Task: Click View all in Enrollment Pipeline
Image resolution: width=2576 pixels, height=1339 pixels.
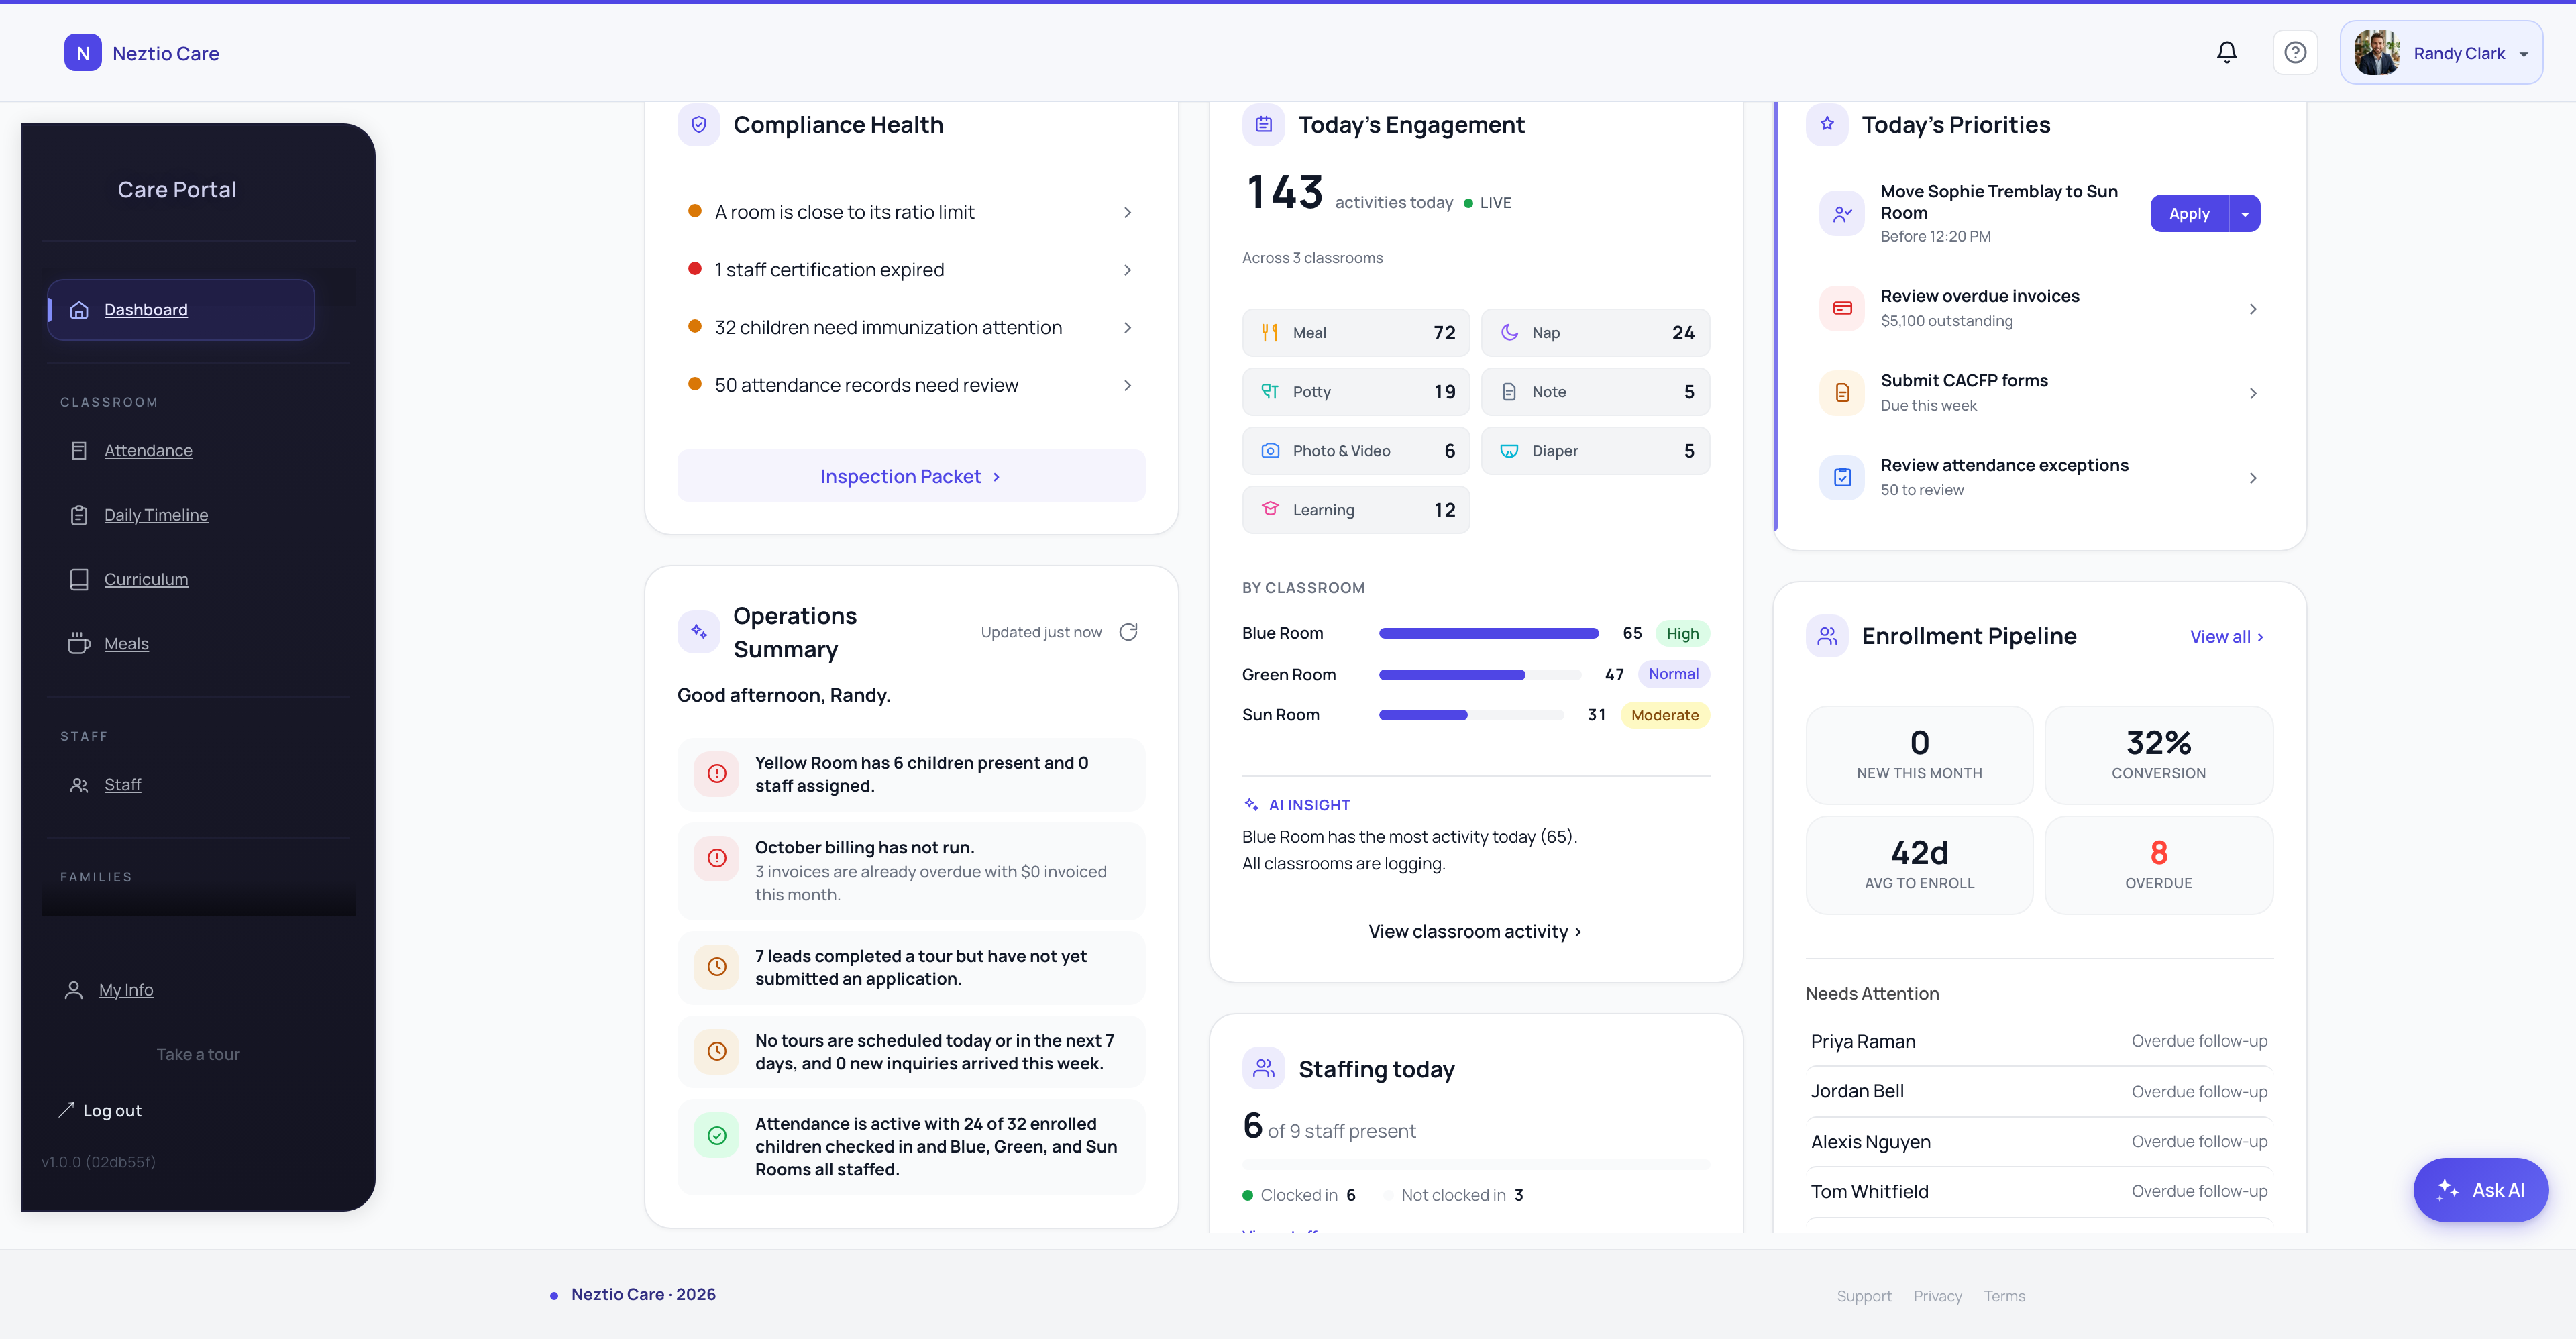Action: (2226, 637)
